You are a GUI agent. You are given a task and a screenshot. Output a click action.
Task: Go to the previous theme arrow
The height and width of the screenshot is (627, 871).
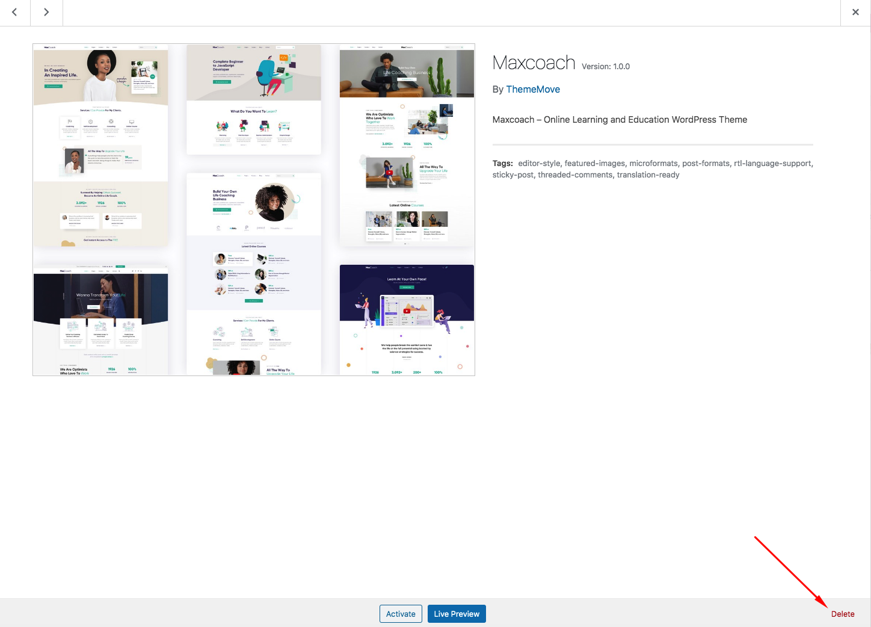[x=14, y=12]
